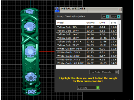Select the Yellow Gold:9KY row
The image size is (134, 100).
click(87, 27)
